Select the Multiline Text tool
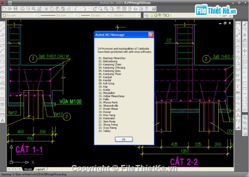 tap(2, 121)
